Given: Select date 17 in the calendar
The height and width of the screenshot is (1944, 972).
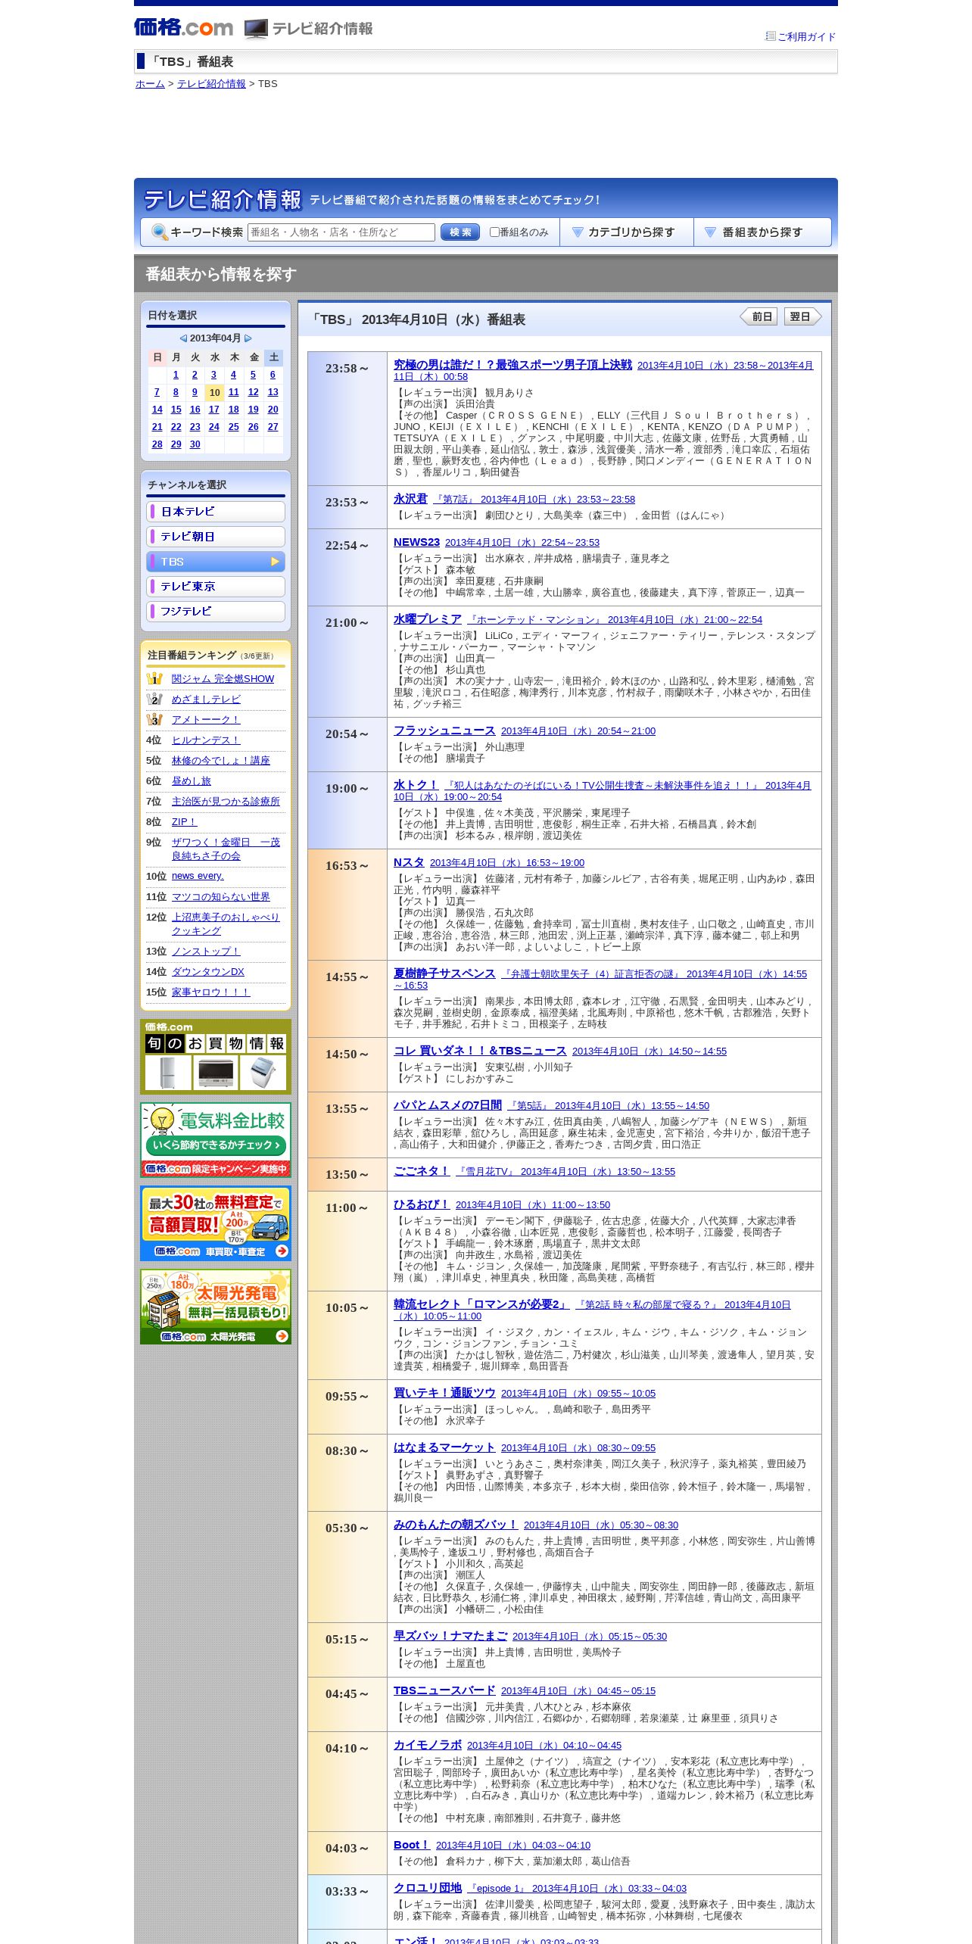Looking at the screenshot, I should (x=214, y=410).
